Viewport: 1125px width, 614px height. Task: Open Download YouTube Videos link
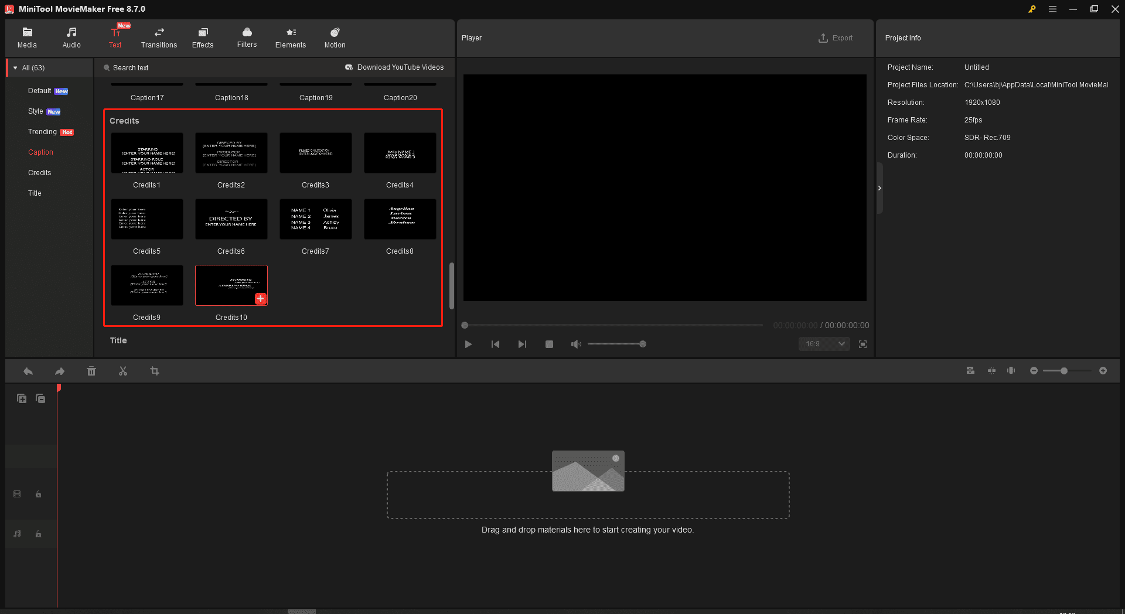394,67
